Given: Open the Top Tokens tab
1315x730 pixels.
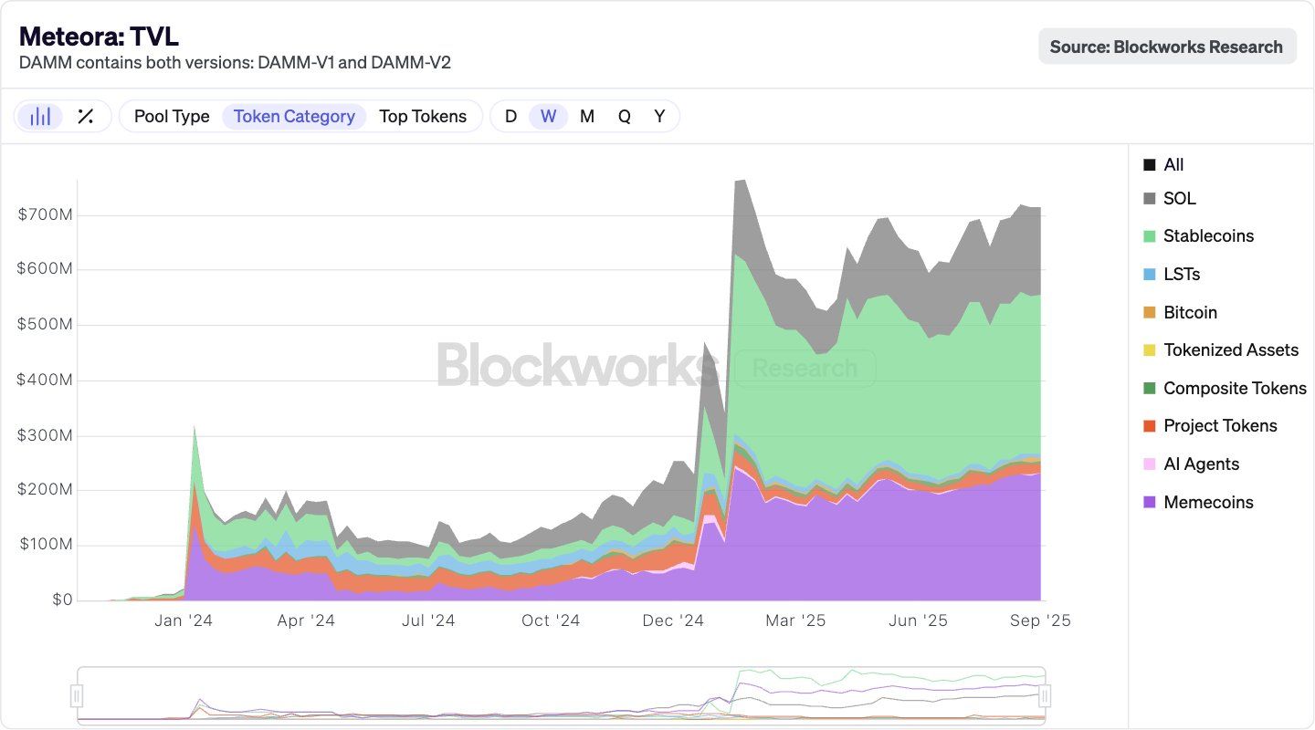Looking at the screenshot, I should coord(424,116).
